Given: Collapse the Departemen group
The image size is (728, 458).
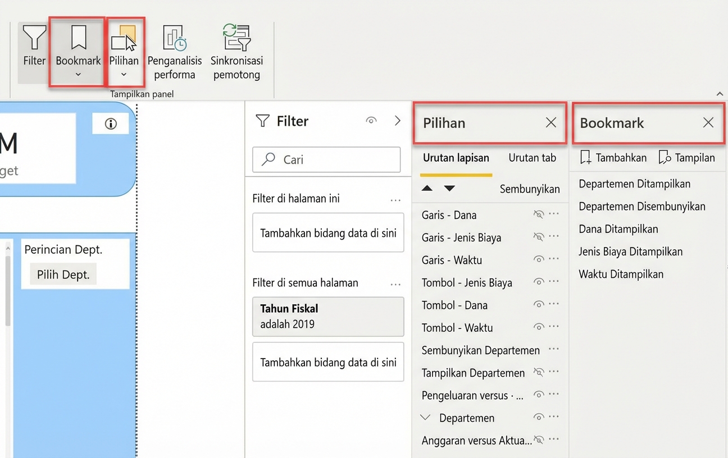Looking at the screenshot, I should point(426,418).
